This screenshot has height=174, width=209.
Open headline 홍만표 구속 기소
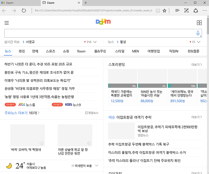click(39, 72)
